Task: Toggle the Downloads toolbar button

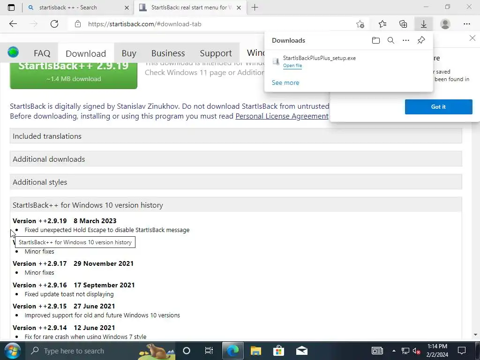Action: [x=424, y=24]
